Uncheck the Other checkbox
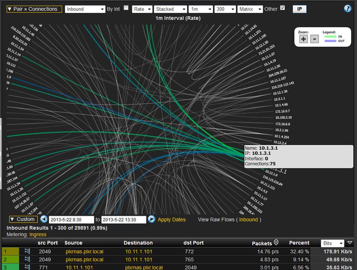Screen dimensions: 357x270 coord(283,8)
